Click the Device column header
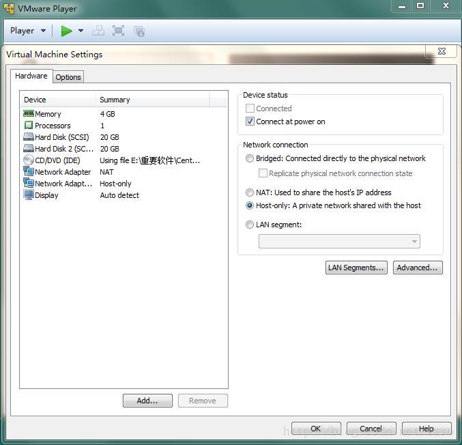The height and width of the screenshot is (445, 462). [x=58, y=100]
